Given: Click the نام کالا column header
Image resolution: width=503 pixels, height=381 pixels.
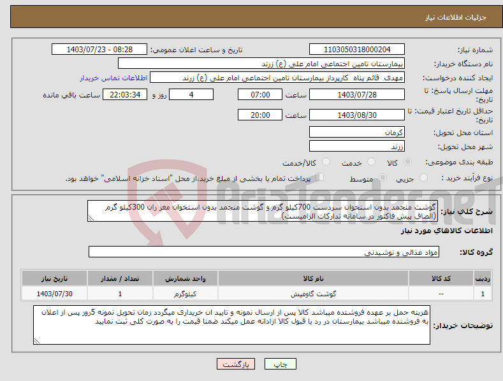Looking at the screenshot, I should (x=313, y=278).
